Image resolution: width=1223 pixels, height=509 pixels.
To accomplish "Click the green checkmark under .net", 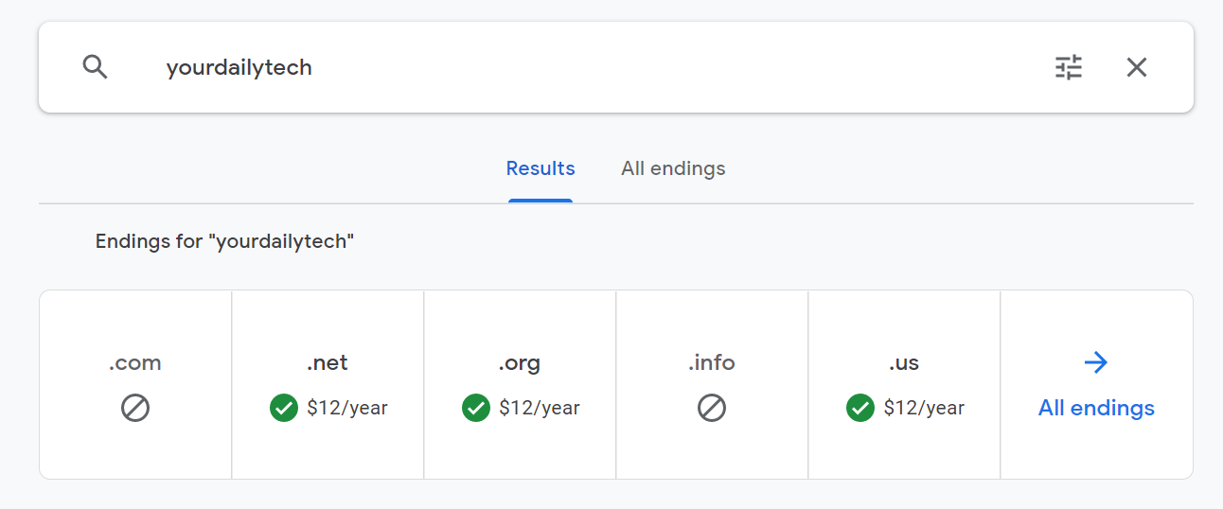I will 284,409.
